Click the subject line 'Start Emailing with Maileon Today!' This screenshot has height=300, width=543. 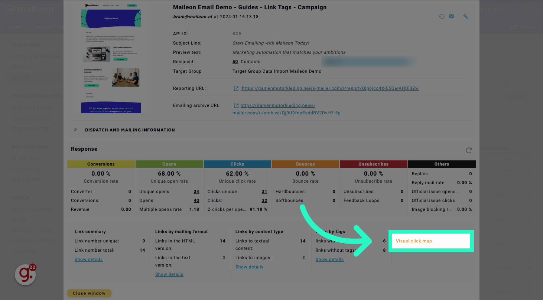(271, 43)
